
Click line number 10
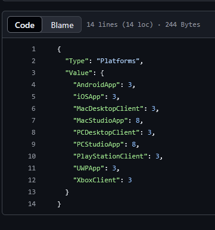click(32, 156)
